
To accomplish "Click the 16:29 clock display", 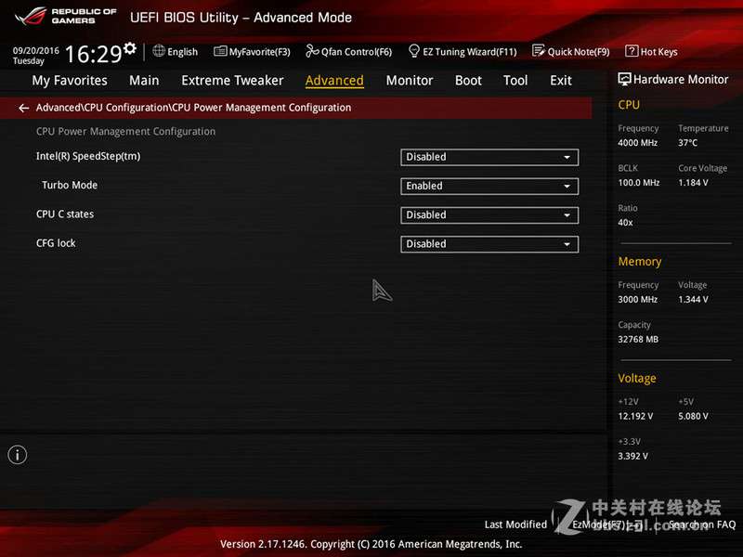I will click(x=94, y=54).
